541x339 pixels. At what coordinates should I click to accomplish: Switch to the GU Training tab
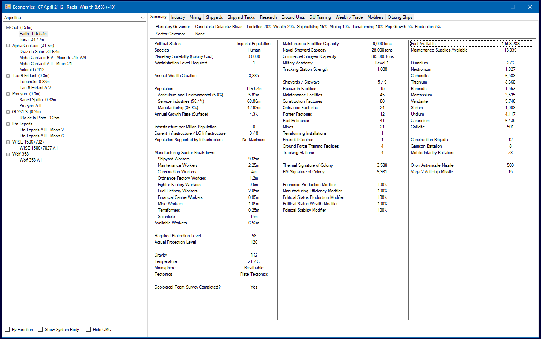320,17
